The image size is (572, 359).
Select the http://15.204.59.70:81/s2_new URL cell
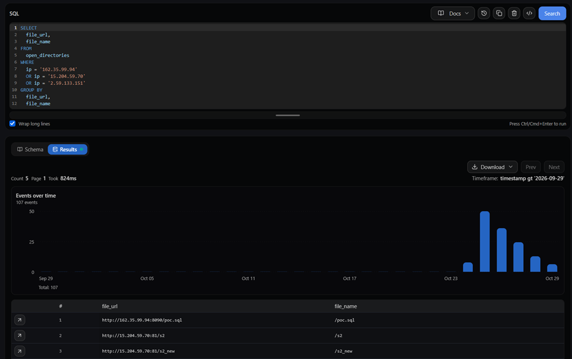click(x=138, y=351)
